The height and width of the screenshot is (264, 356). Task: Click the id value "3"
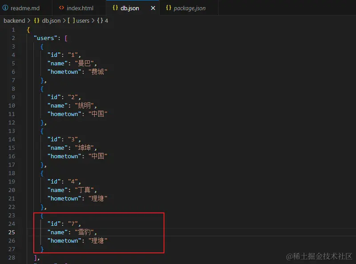[73, 140]
